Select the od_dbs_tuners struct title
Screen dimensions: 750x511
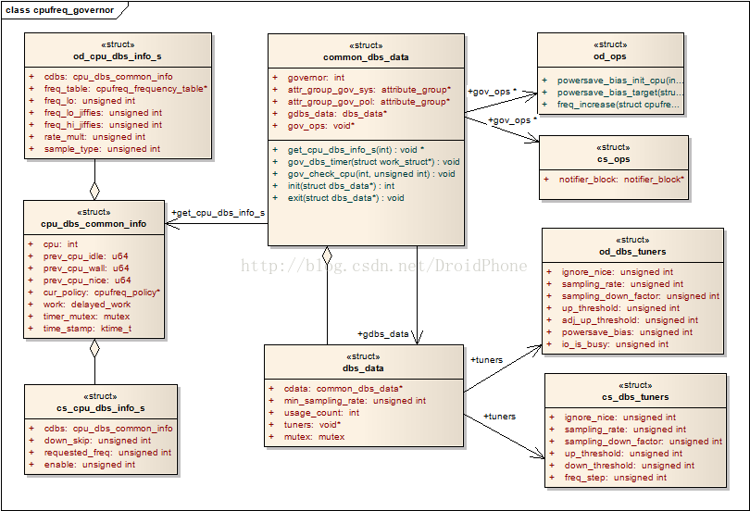(632, 252)
